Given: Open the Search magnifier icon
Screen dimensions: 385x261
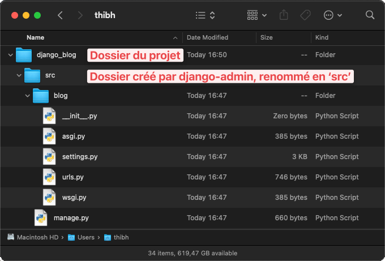Looking at the screenshot, I should click(370, 15).
